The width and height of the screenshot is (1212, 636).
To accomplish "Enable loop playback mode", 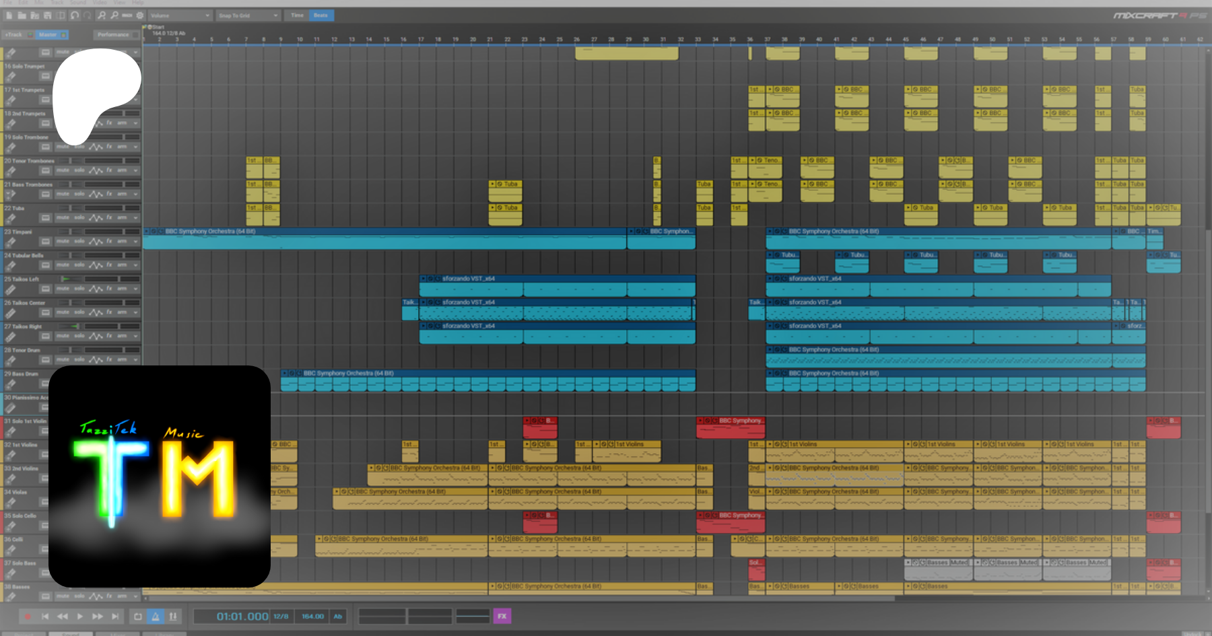I will click(x=138, y=616).
